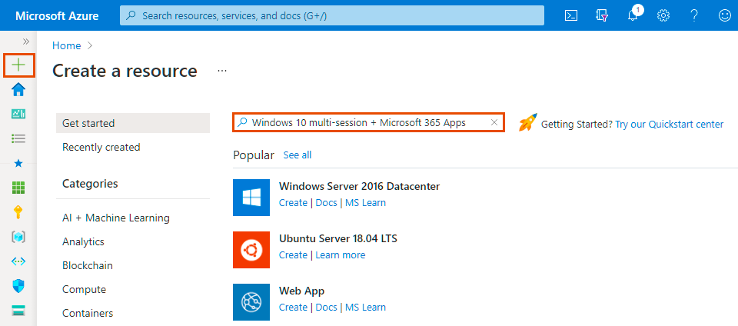The width and height of the screenshot is (738, 326).
Task: Open the blue shield security icon in the sidebar
Action: (x=18, y=286)
